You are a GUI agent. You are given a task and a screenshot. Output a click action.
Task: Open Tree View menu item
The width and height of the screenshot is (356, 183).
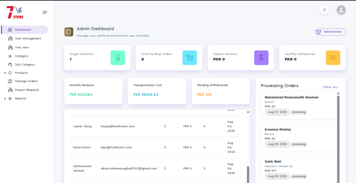click(25, 47)
